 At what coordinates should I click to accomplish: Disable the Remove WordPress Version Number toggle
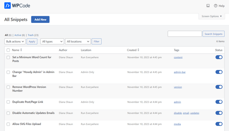(219, 87)
